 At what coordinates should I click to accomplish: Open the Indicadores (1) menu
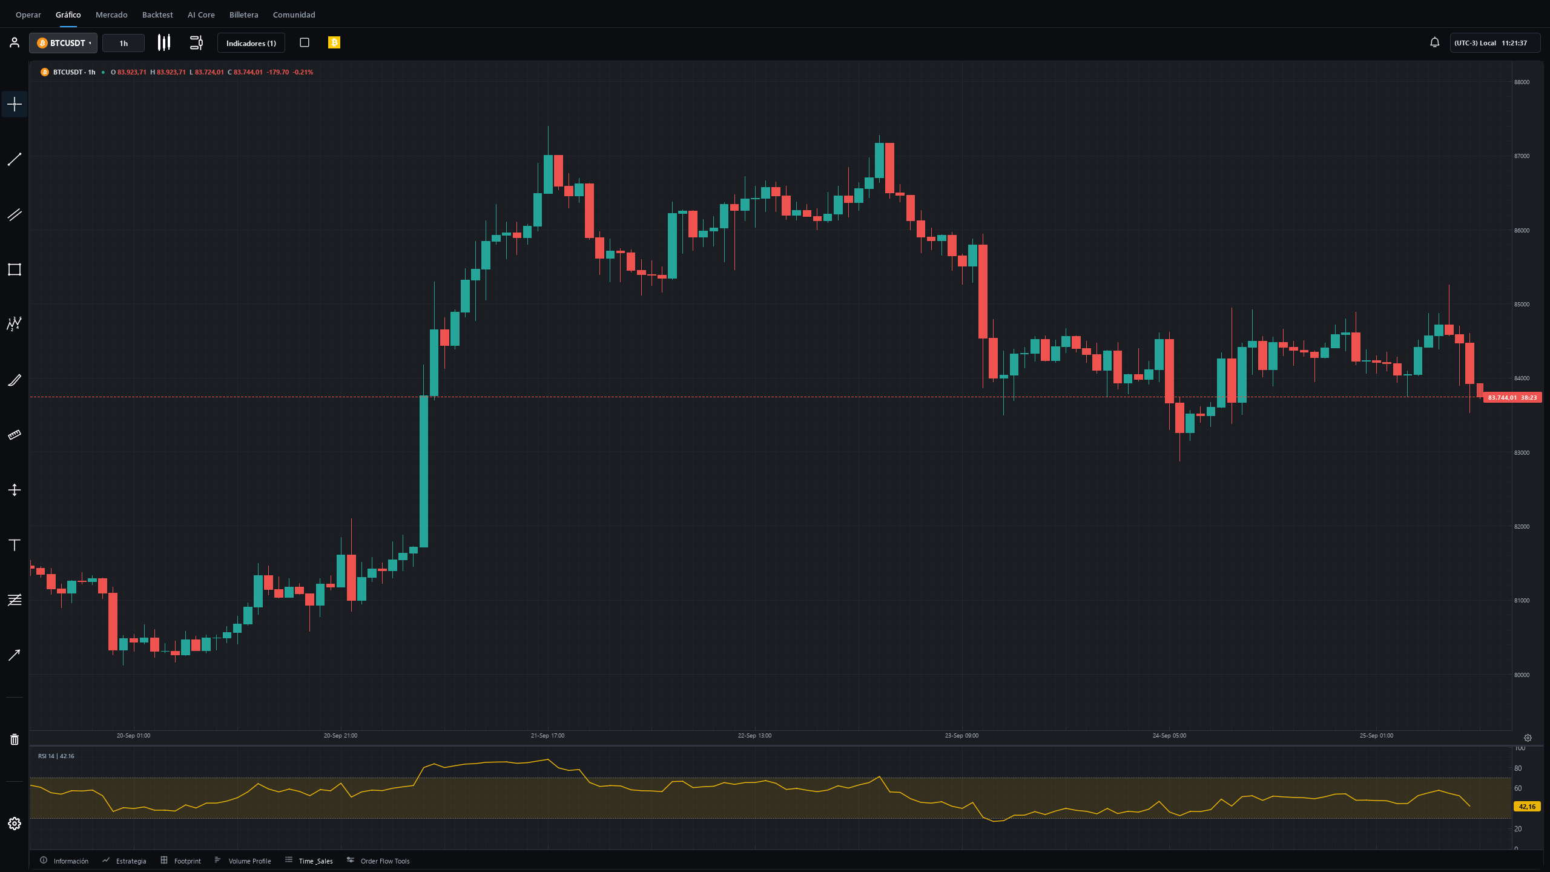point(251,43)
